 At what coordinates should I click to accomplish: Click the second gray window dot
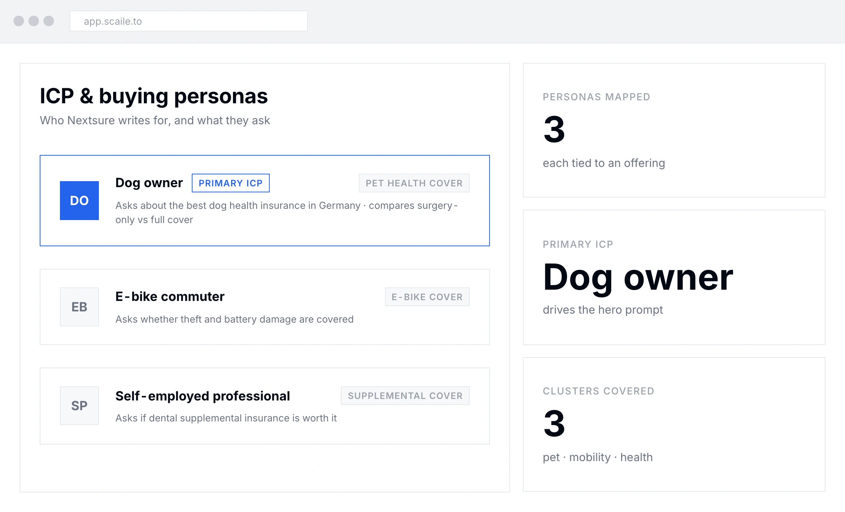click(34, 21)
